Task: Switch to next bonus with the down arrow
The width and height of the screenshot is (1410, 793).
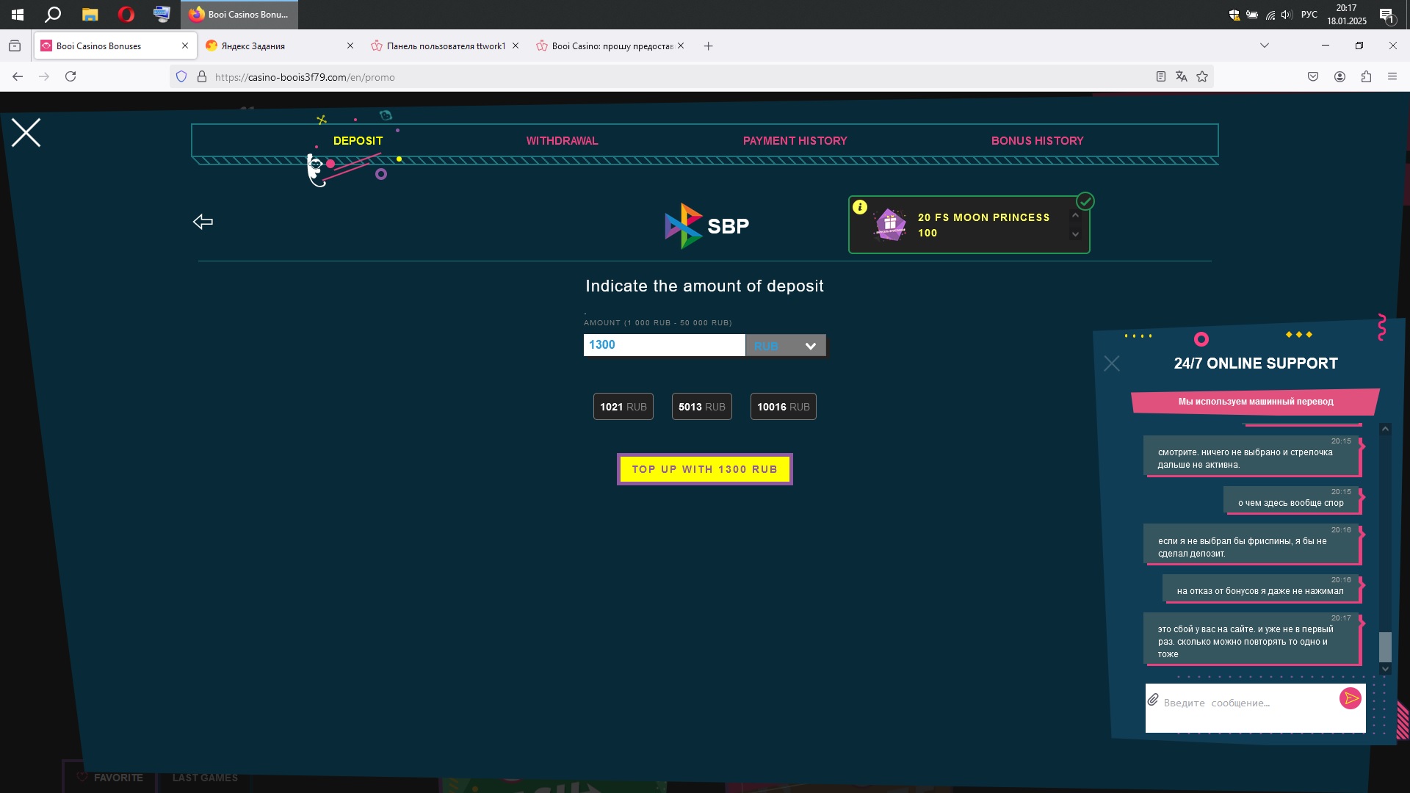Action: pos(1075,234)
